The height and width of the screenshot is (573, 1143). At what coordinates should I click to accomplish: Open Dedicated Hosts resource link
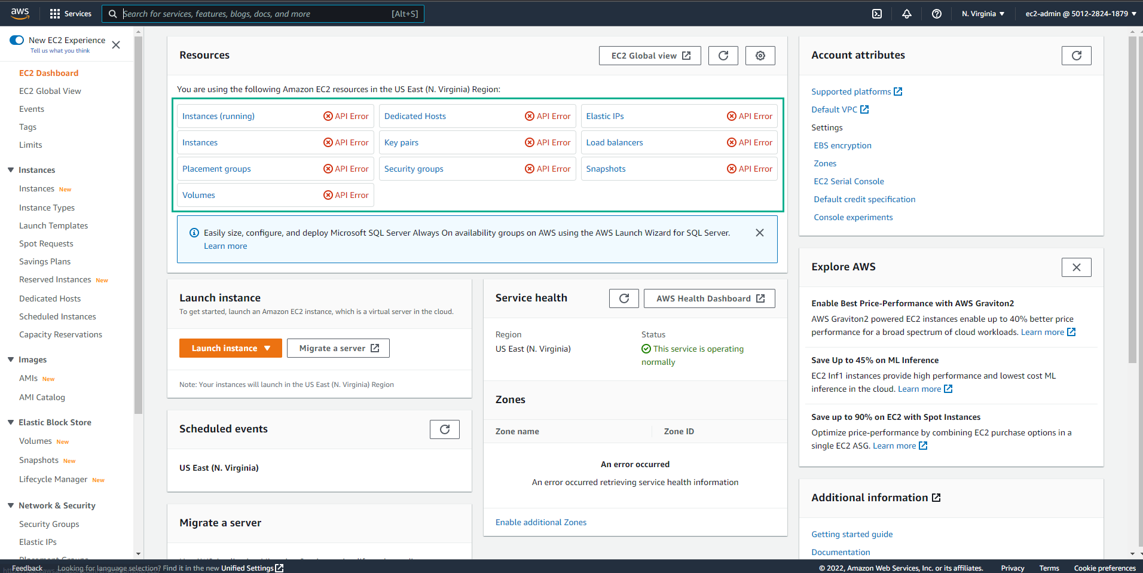[x=415, y=116]
